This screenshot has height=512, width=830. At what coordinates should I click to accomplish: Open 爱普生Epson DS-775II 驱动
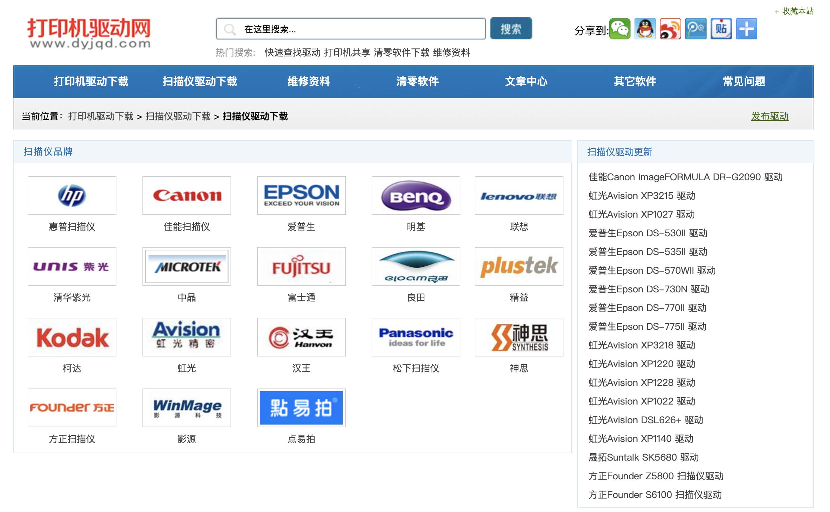click(647, 326)
